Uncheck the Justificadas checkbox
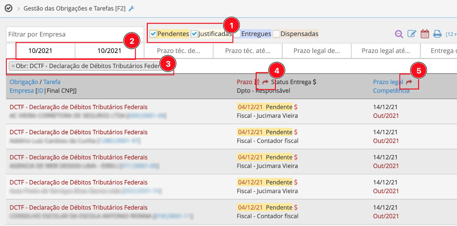The height and width of the screenshot is (226, 457). pyautogui.click(x=194, y=34)
